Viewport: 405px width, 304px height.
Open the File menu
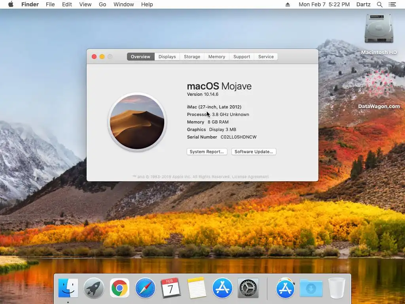click(50, 4)
